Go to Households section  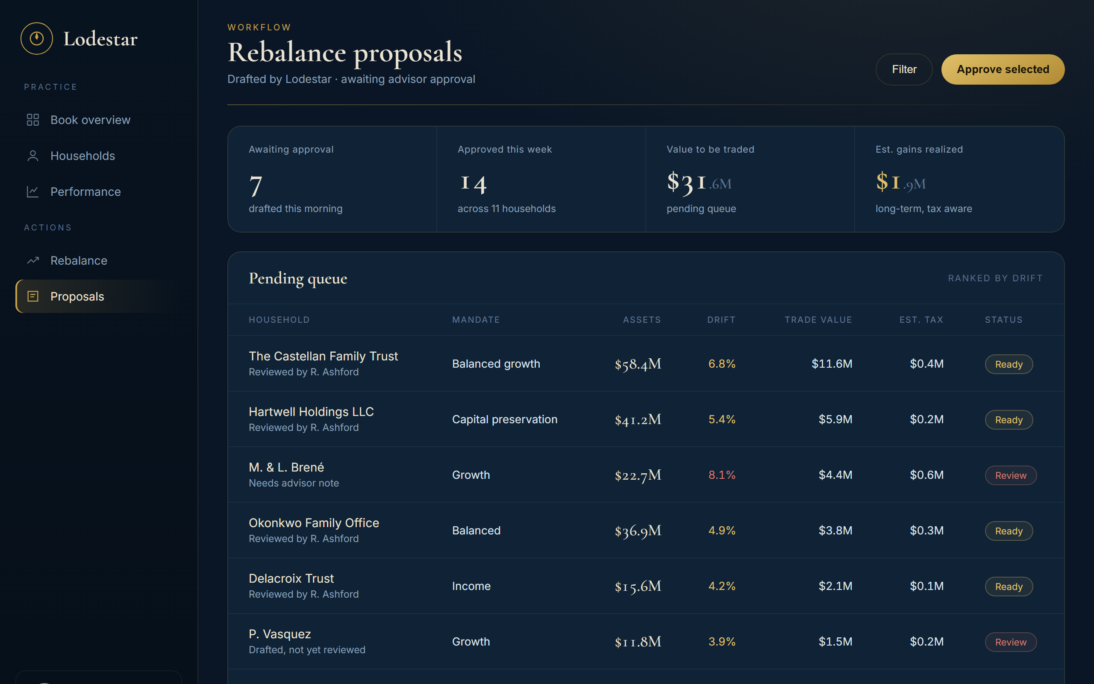(99, 156)
